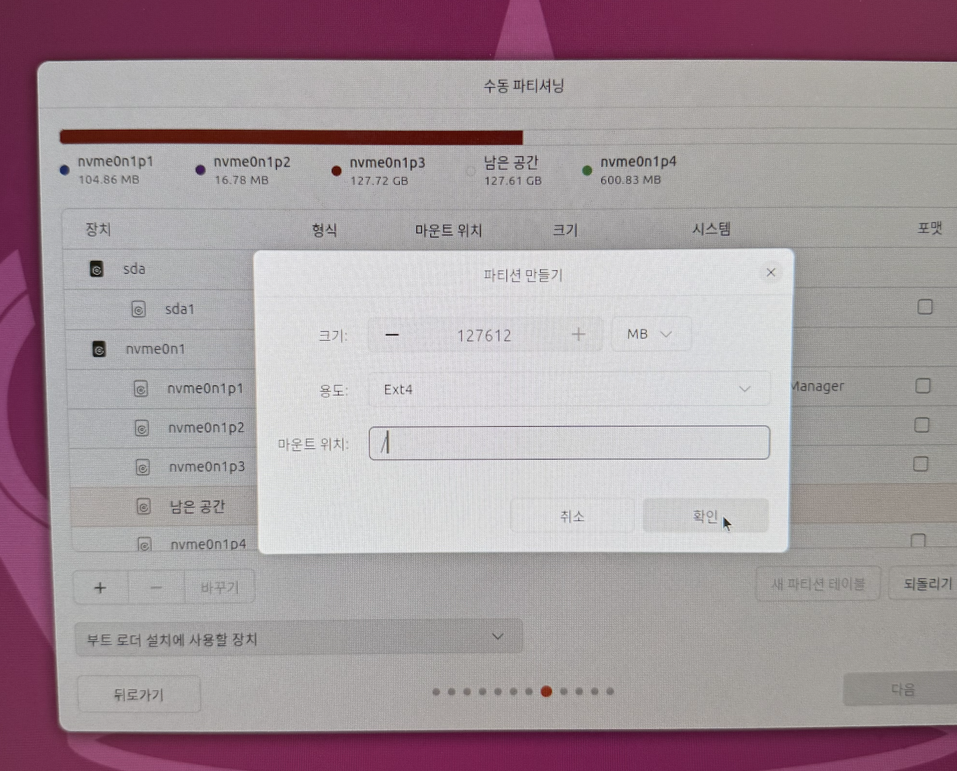Toggle format checkbox for sda1 row
Screen dimensions: 957x771
click(x=925, y=307)
